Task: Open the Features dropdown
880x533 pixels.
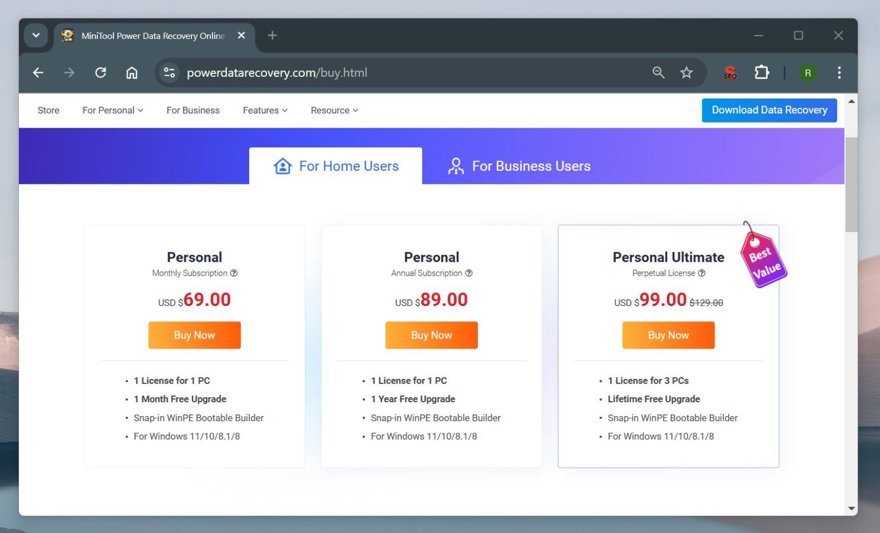Action: tap(265, 110)
